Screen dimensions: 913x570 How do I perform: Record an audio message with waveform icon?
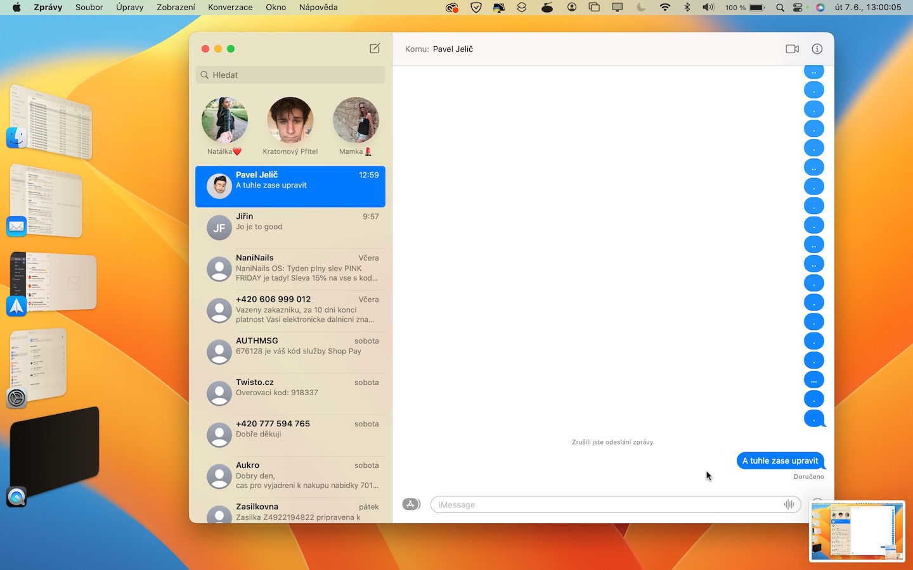click(789, 505)
